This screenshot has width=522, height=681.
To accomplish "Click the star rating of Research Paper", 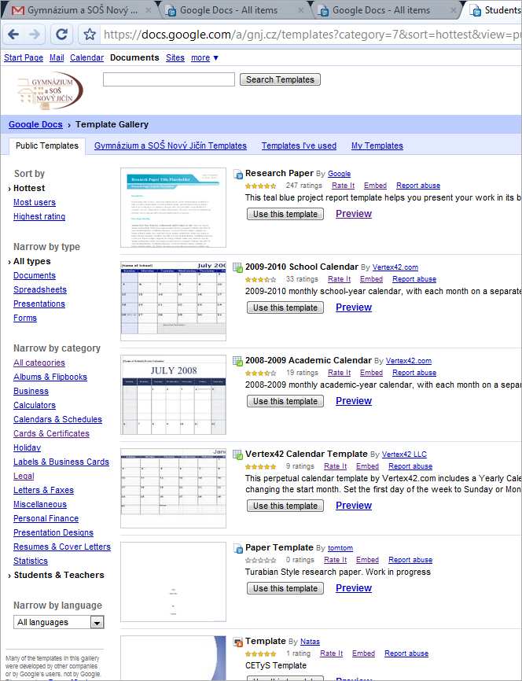I will tap(260, 186).
